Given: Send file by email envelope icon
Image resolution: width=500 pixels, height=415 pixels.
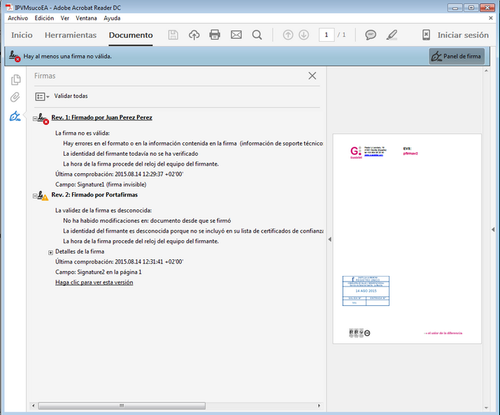Looking at the screenshot, I should 236,35.
